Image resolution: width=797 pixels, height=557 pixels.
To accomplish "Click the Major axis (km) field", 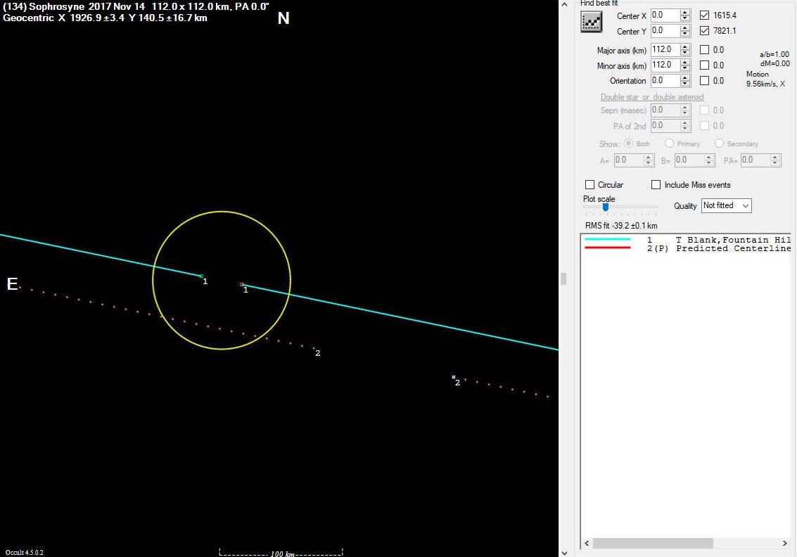I will point(665,50).
